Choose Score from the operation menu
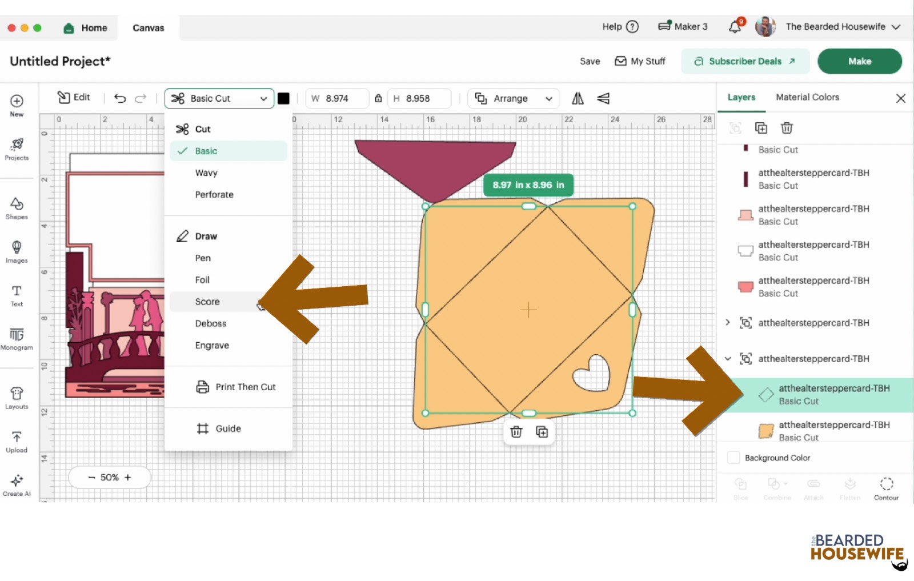The image size is (914, 581). [207, 302]
